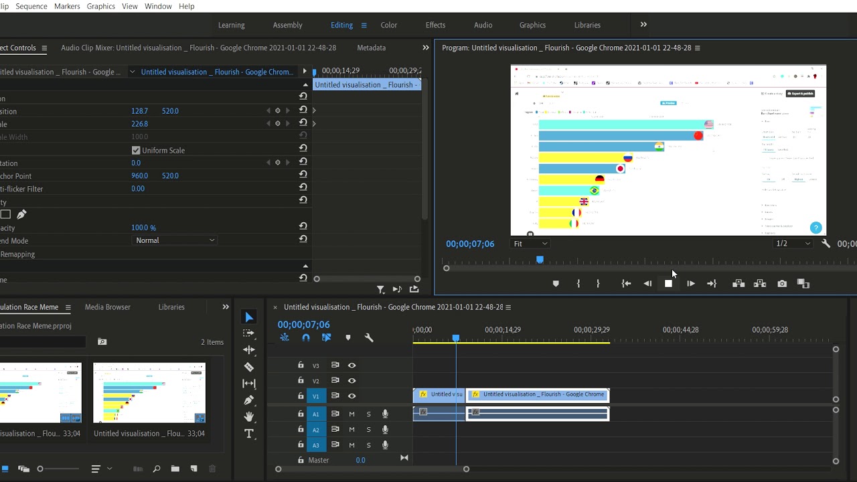Solo audio track A2
Image resolution: width=857 pixels, height=482 pixels.
(x=368, y=430)
